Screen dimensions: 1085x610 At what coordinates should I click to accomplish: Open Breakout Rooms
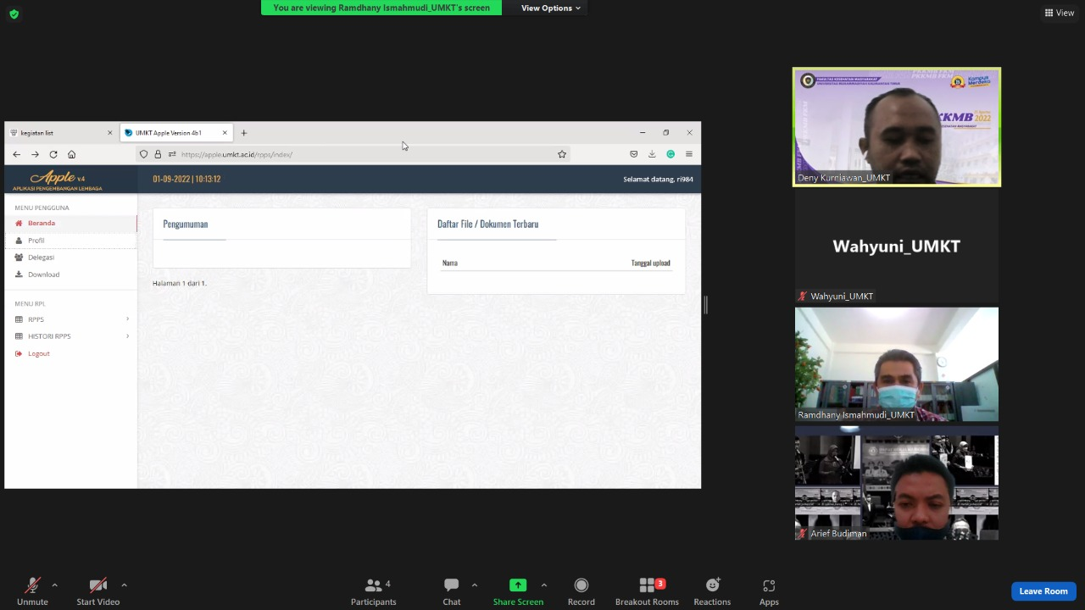647,591
